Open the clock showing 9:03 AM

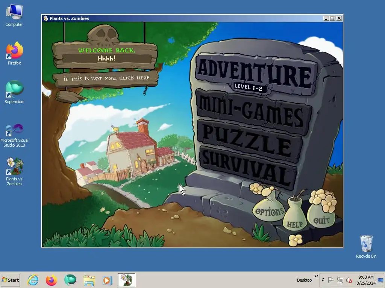click(x=366, y=280)
